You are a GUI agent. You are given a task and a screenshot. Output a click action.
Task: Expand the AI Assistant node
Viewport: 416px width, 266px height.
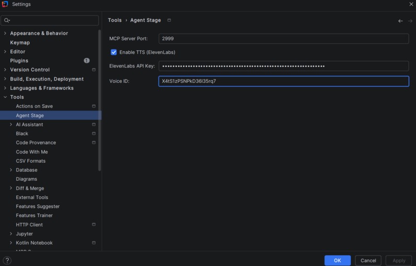[x=11, y=124]
